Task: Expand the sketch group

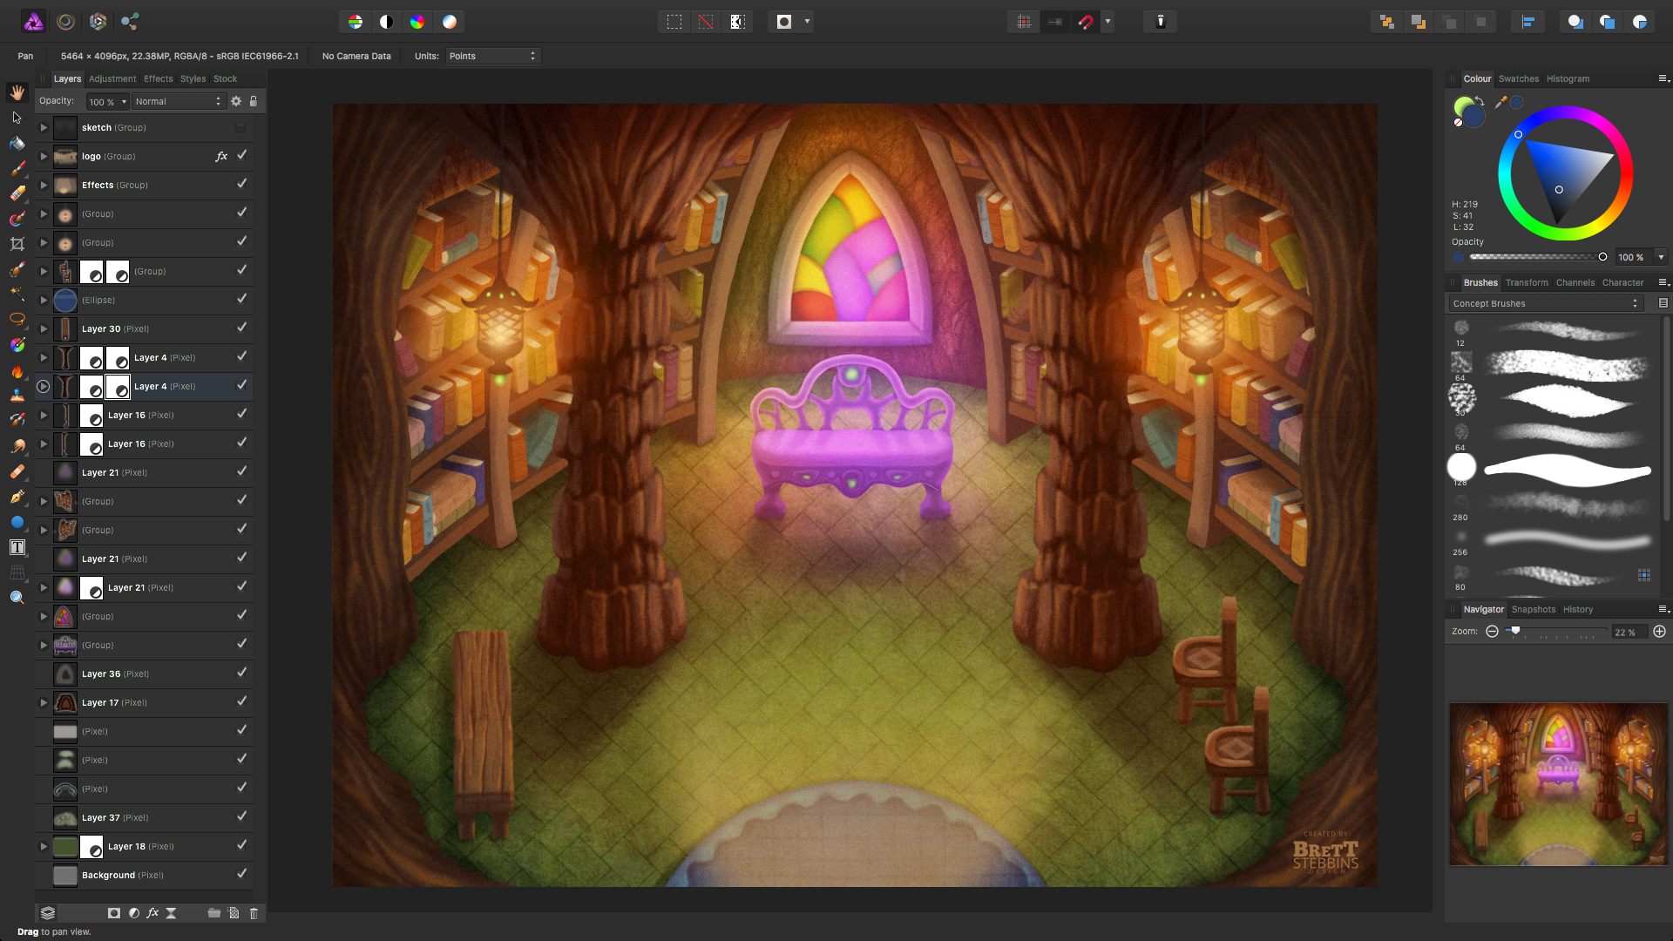Action: click(44, 127)
